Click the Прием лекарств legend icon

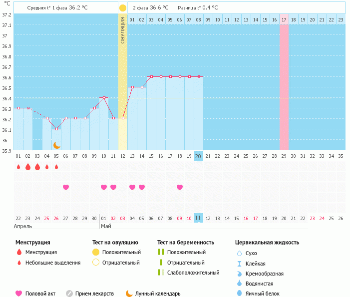pyautogui.click(x=69, y=294)
